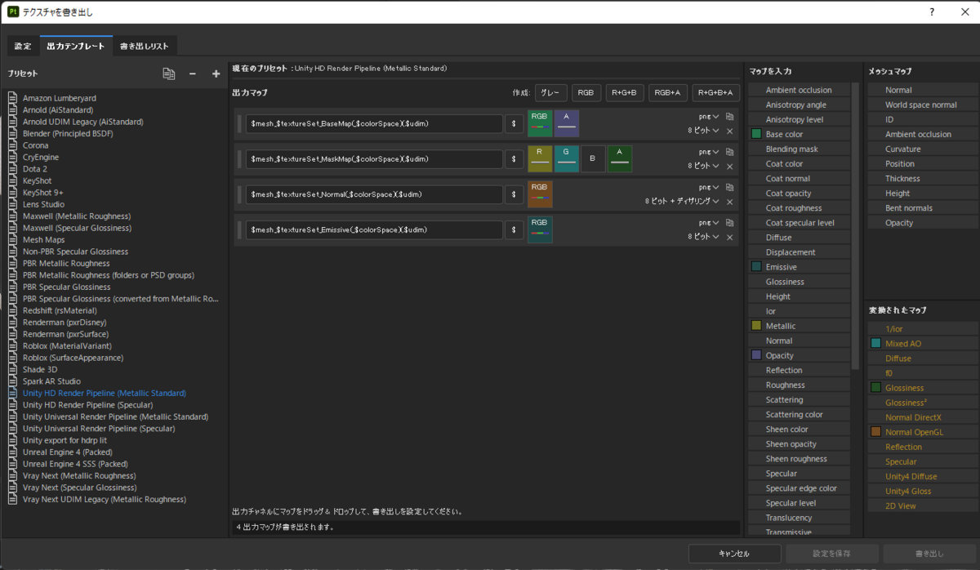Click the Shade 3D preset file icon
Image resolution: width=980 pixels, height=570 pixels.
pos(12,370)
